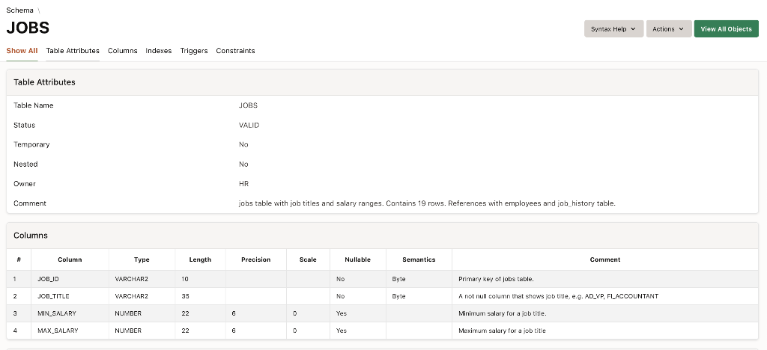The width and height of the screenshot is (767, 350).
Task: Click length value 10 in JOB_ID row
Action: pos(185,279)
